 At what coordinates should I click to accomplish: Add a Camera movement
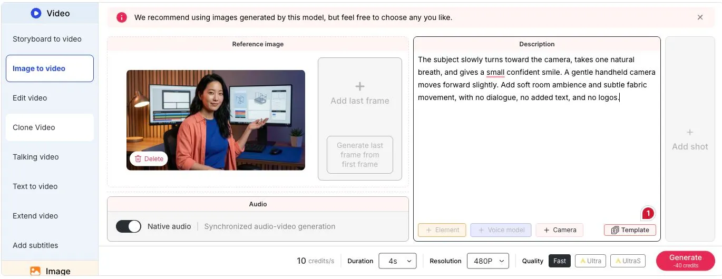pos(560,230)
